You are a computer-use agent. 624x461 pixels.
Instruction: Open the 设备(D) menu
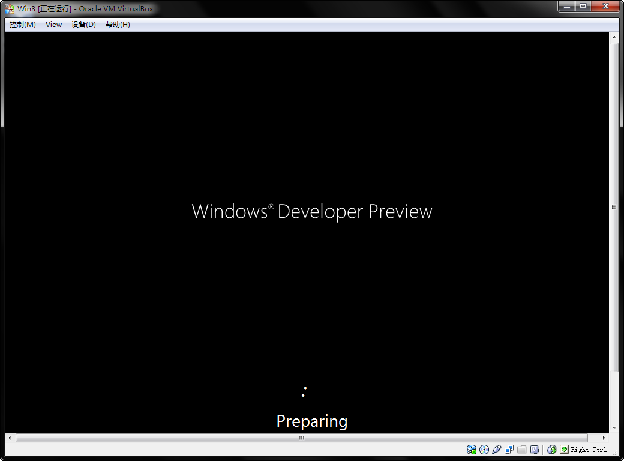coord(83,24)
